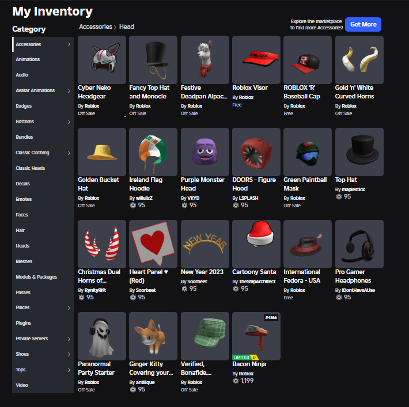409x407 pixels.
Task: Open the Fancy Top Hat and Monocle thumbnail
Action: pos(153,60)
